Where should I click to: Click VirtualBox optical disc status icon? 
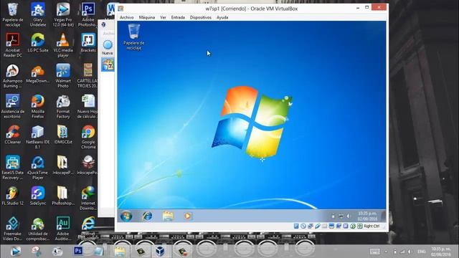pyautogui.click(x=303, y=226)
